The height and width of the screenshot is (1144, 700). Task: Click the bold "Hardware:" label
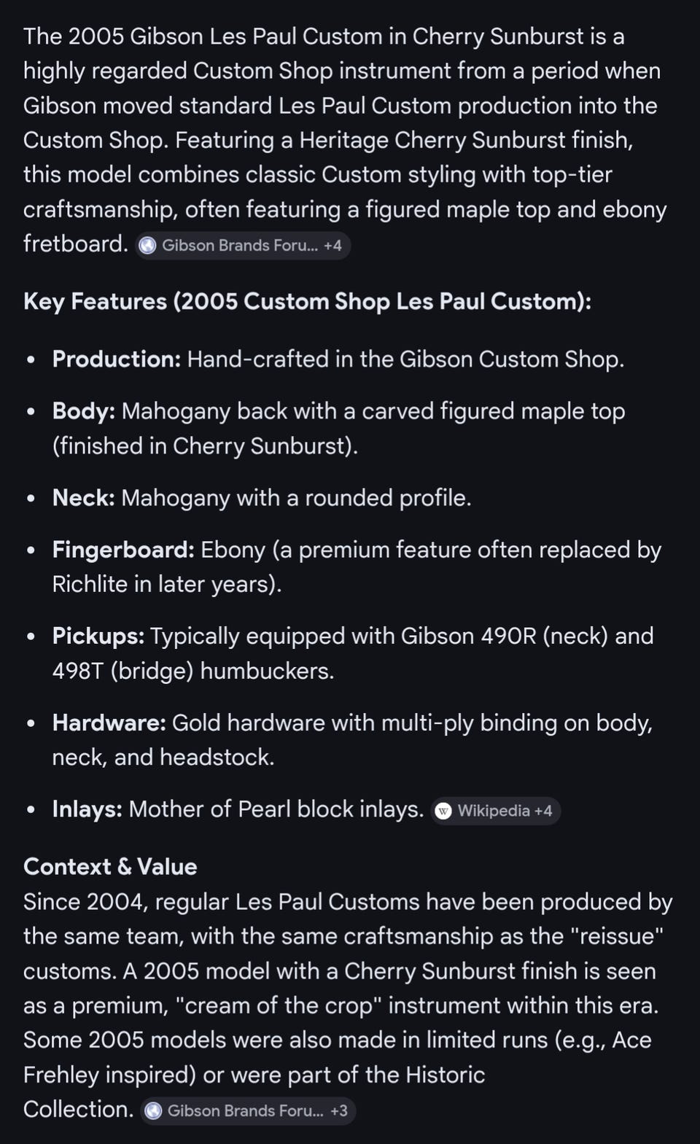(109, 723)
